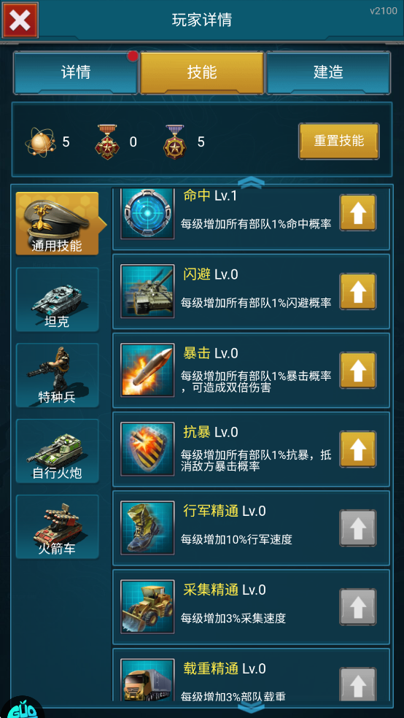Choose the 自行火炮 artillery skill category
Viewport: 404px width, 718px height.
(x=57, y=451)
